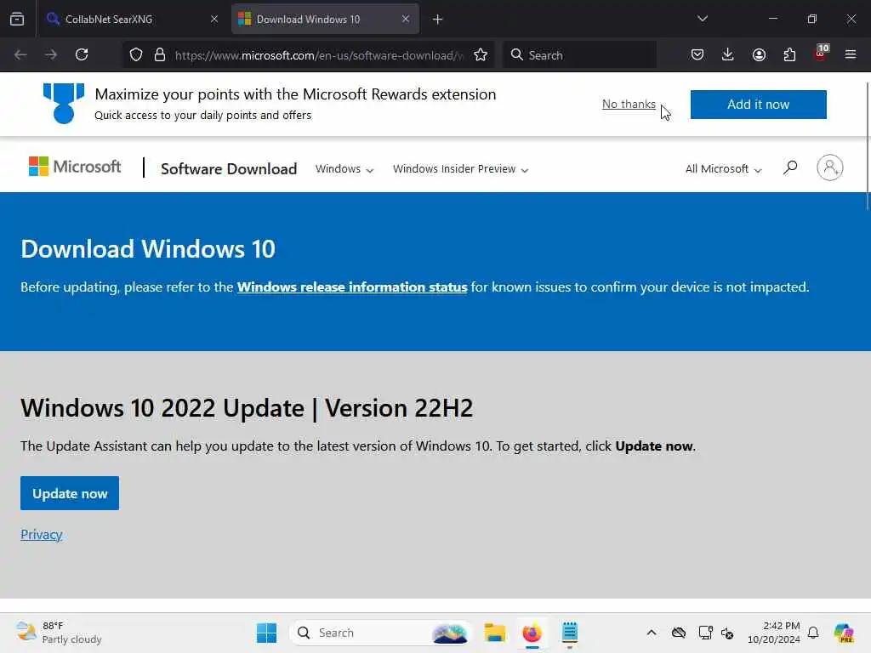Viewport: 871px width, 653px height.
Task: Go back to the previous page
Action: tap(20, 54)
